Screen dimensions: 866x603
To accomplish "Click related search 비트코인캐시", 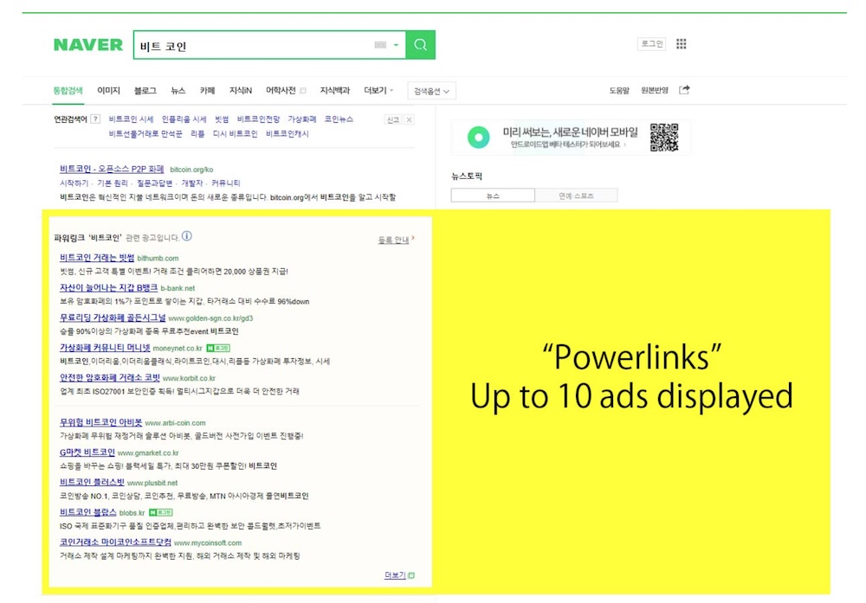I will pos(288,134).
